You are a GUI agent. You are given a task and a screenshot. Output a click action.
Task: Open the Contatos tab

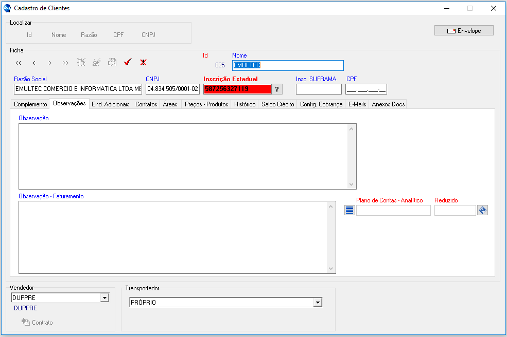pos(146,104)
